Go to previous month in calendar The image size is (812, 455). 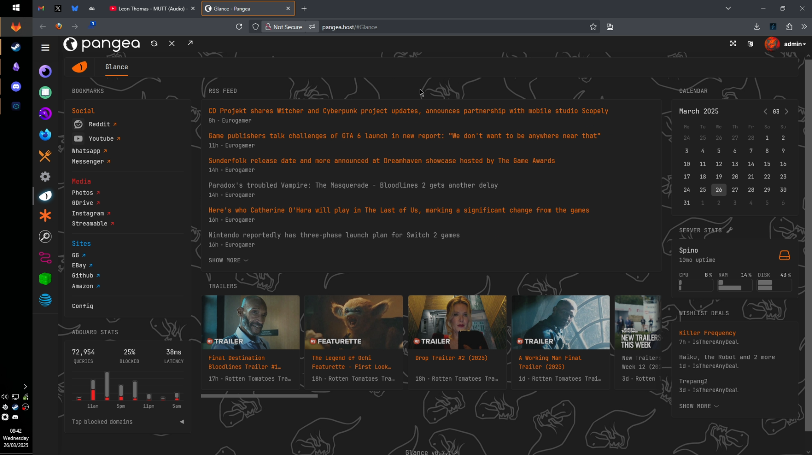coord(765,112)
